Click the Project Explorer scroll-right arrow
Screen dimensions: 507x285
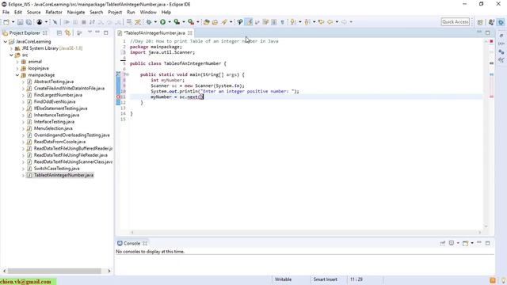pyautogui.click(x=109, y=271)
